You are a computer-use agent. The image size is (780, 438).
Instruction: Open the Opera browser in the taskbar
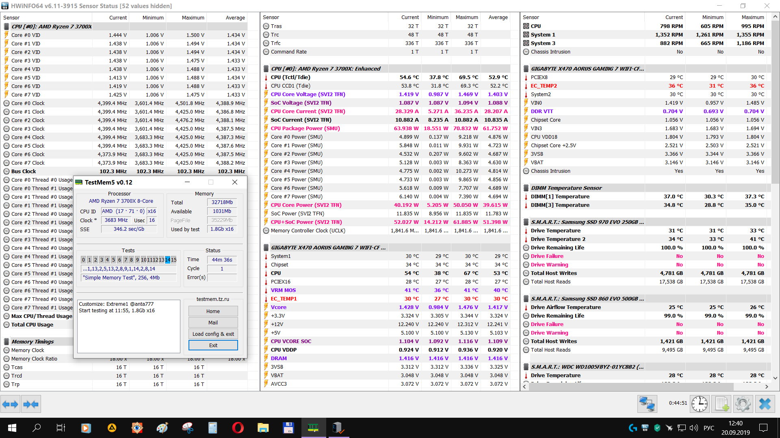[x=238, y=428]
